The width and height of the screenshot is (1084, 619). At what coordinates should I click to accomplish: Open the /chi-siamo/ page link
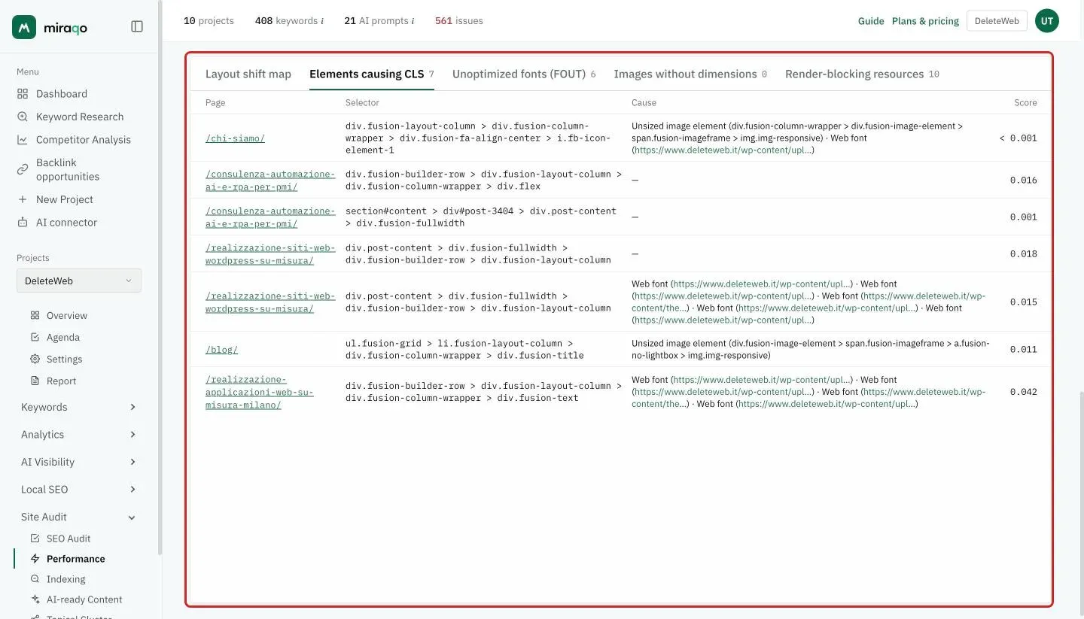click(235, 138)
